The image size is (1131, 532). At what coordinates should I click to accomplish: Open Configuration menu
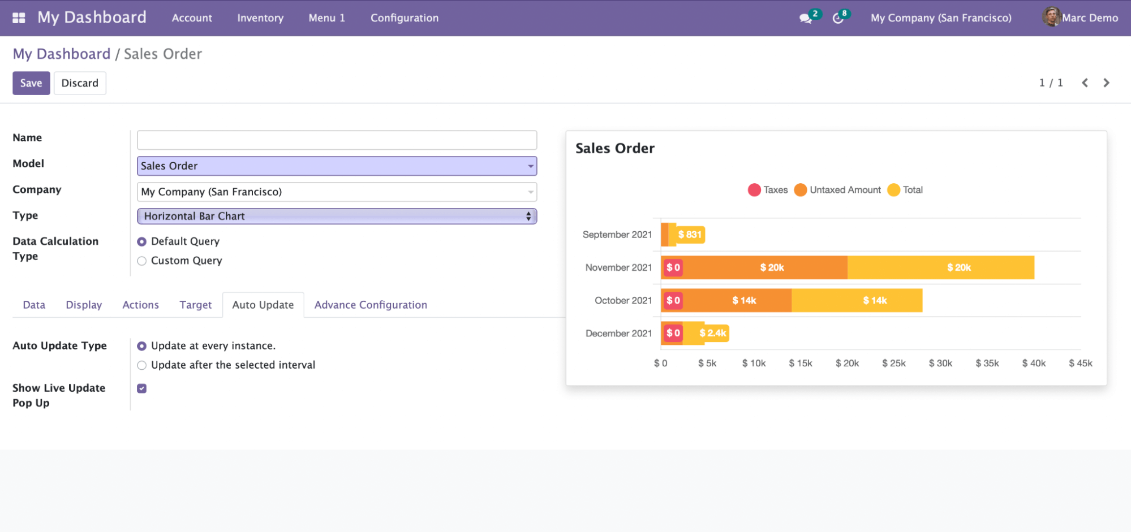pos(404,18)
